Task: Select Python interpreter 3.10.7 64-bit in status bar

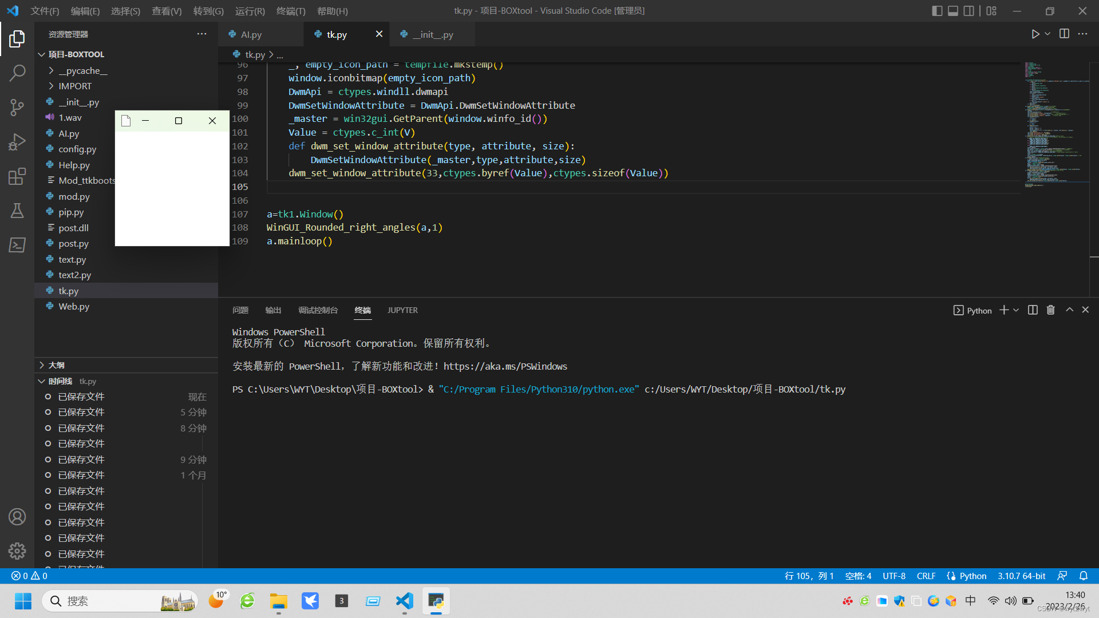Action: click(x=1021, y=576)
